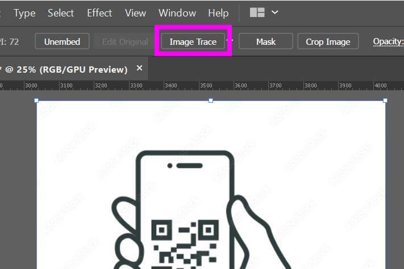Click the top-center selection handle of the image

coord(211,100)
